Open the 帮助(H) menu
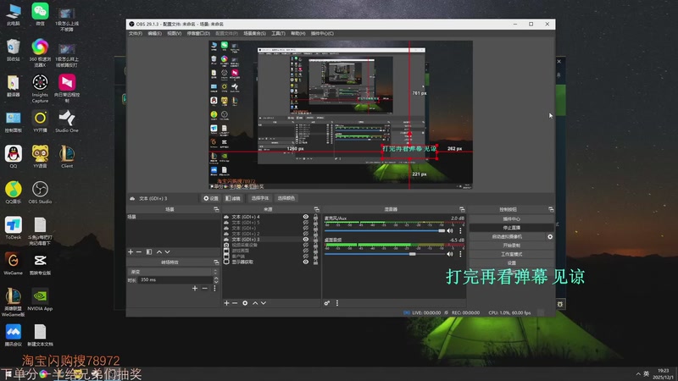This screenshot has width=678, height=381. pos(298,33)
